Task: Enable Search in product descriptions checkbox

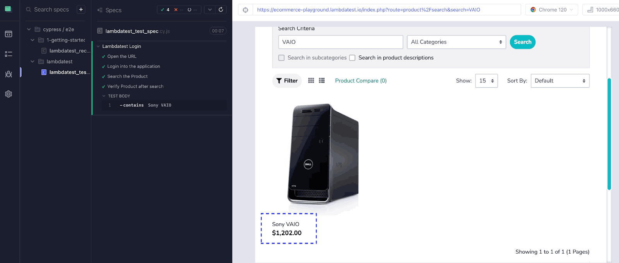Action: [352, 58]
